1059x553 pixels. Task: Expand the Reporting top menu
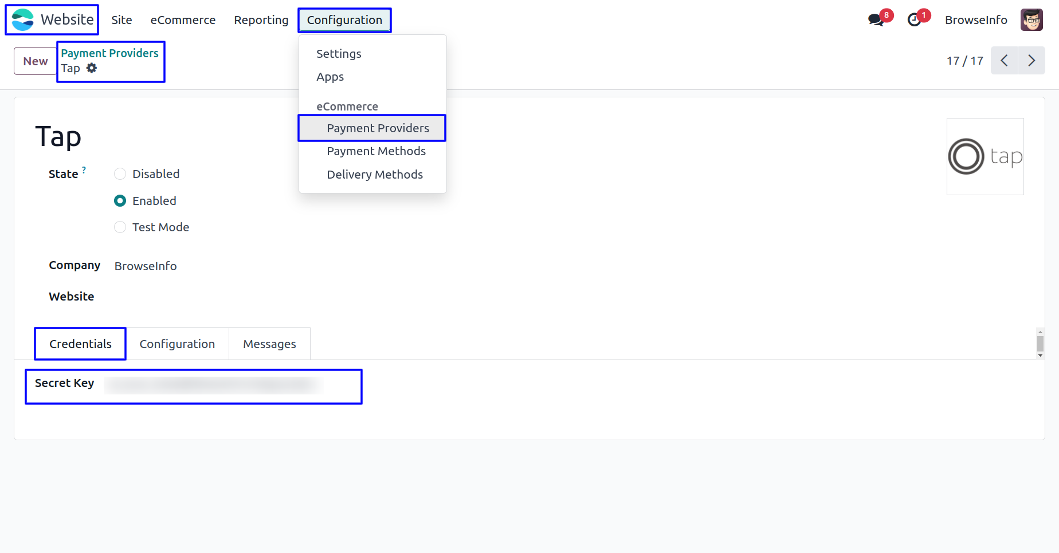[261, 20]
